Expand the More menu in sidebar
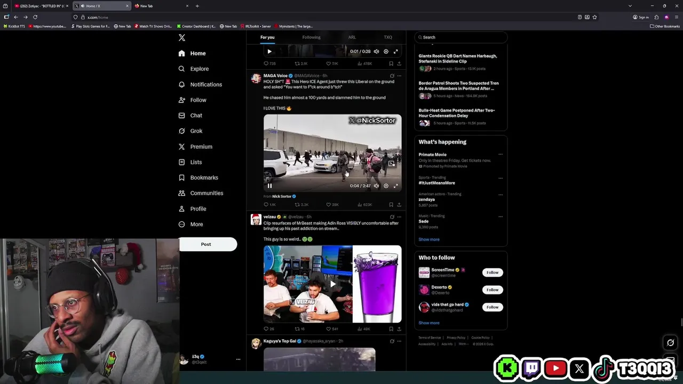This screenshot has width=683, height=384. click(x=191, y=224)
